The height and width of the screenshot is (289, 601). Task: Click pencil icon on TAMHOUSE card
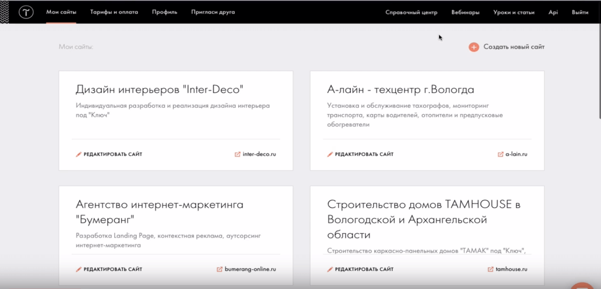[330, 269]
